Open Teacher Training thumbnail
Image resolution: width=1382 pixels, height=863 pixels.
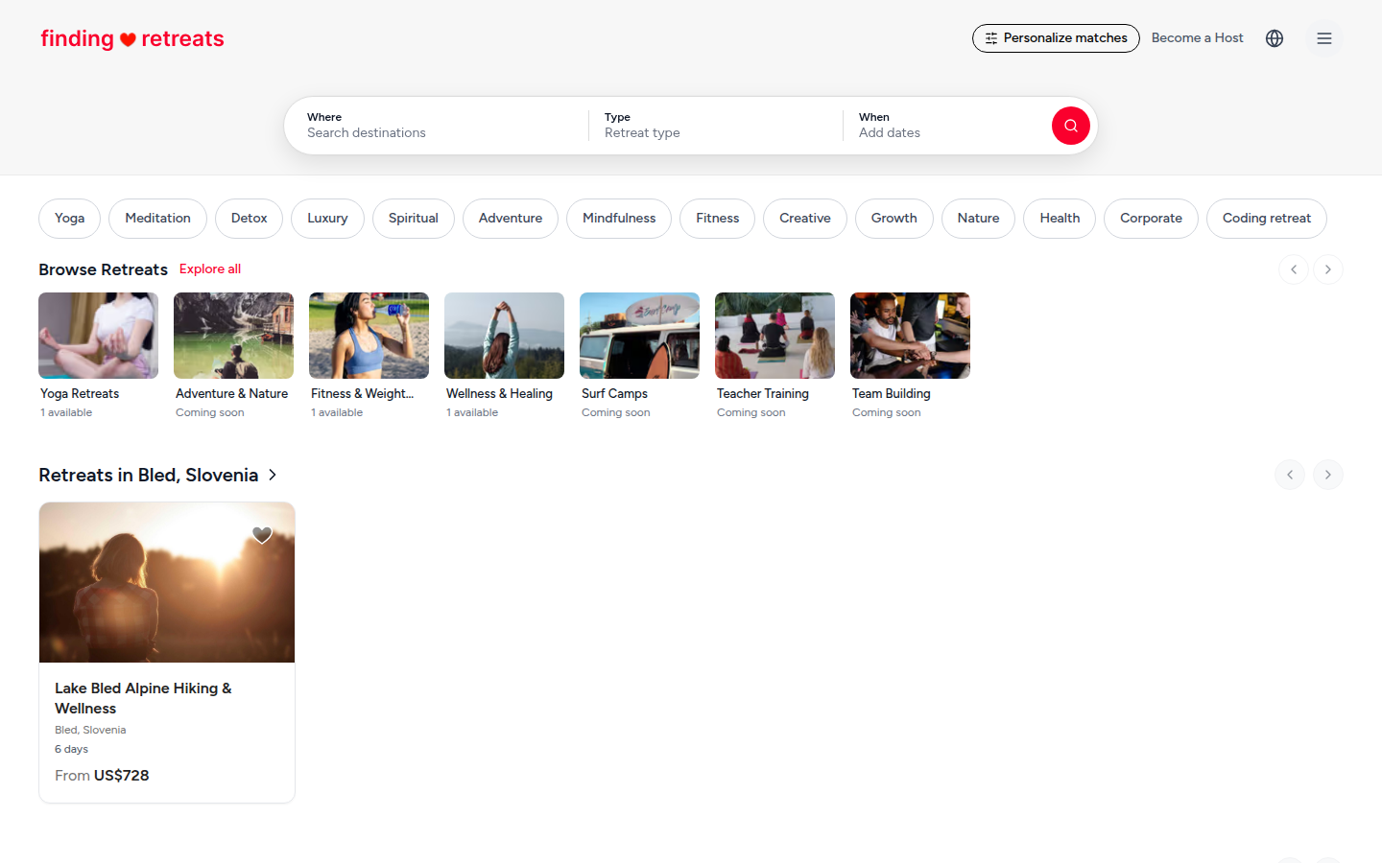pyautogui.click(x=774, y=336)
